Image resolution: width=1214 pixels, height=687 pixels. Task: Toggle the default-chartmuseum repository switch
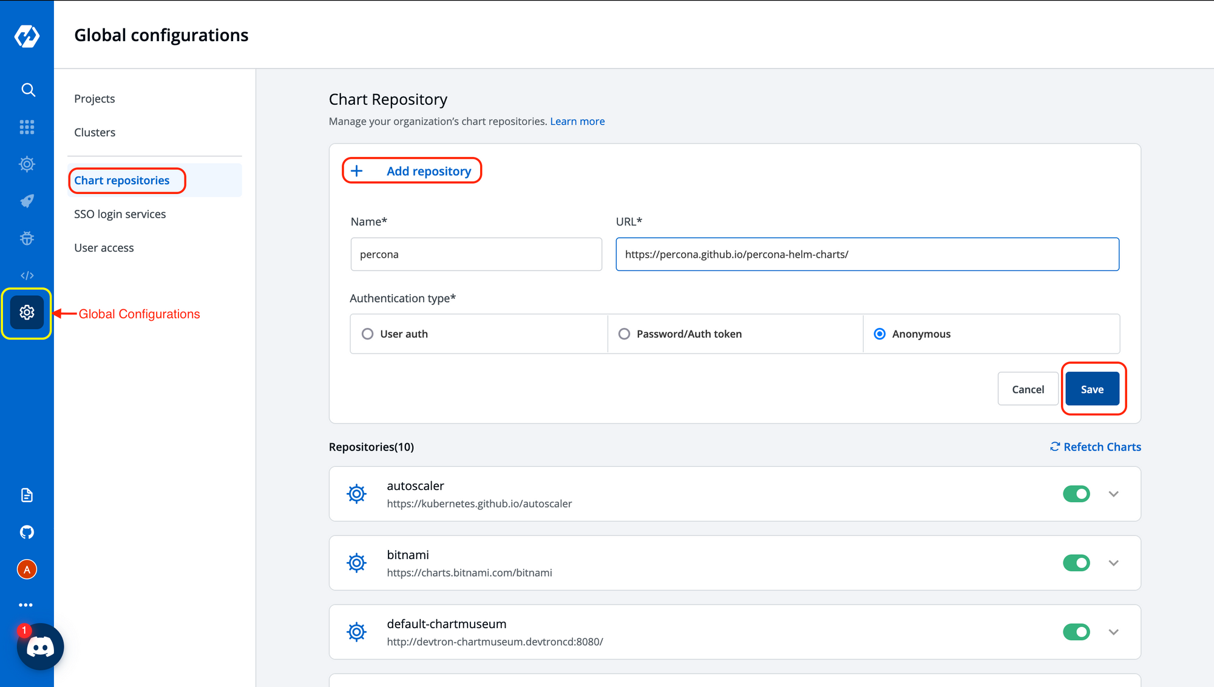tap(1076, 631)
